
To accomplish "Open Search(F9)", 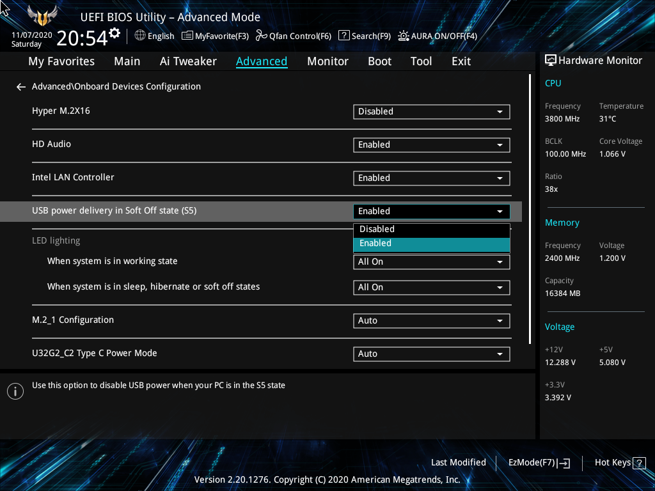I will coord(364,36).
